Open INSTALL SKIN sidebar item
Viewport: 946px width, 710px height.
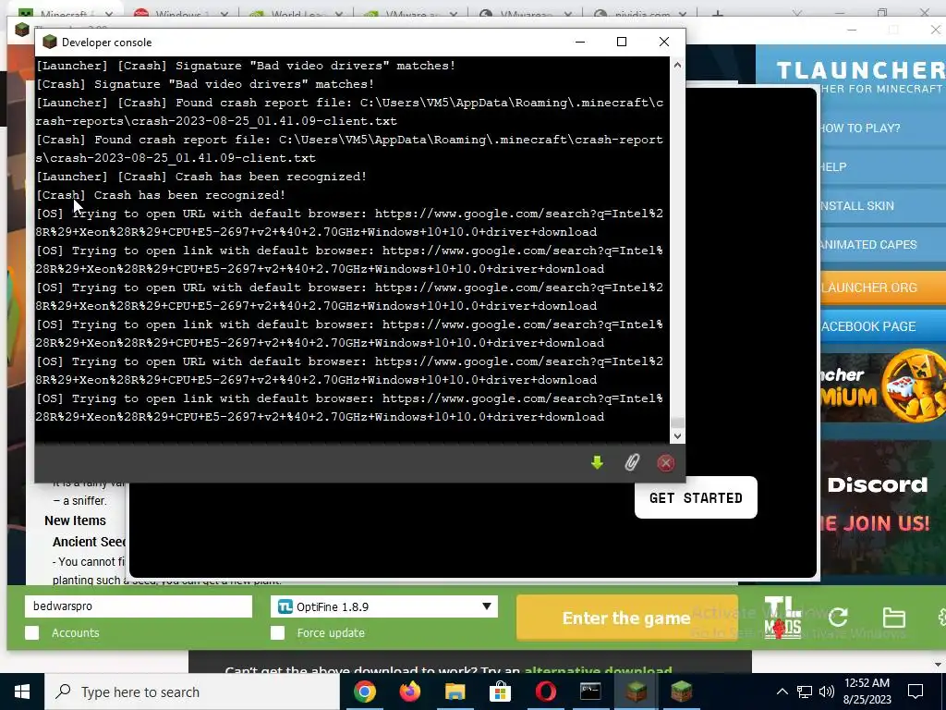coord(883,205)
